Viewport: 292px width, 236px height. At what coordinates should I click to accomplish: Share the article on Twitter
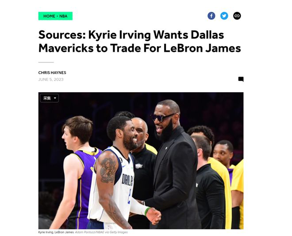click(x=224, y=16)
